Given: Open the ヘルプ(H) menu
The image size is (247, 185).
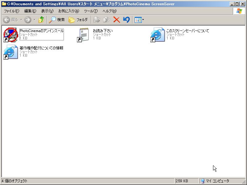Looking at the screenshot, I should click(110, 11).
